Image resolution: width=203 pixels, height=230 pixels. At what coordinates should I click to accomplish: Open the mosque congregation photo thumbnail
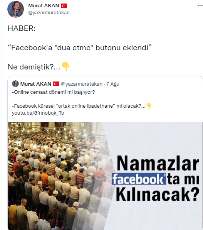105,176
